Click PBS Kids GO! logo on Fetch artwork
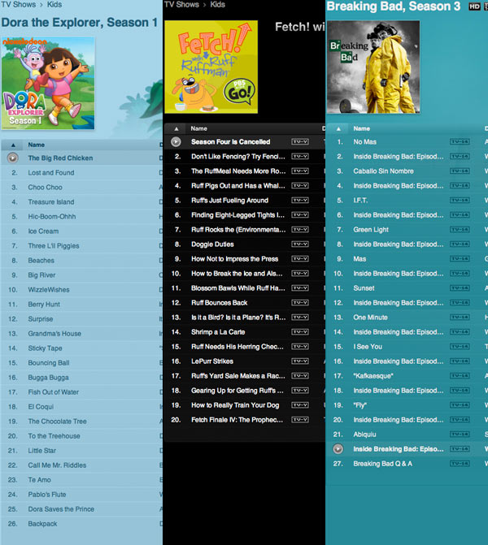The height and width of the screenshot is (545, 488). click(x=241, y=90)
